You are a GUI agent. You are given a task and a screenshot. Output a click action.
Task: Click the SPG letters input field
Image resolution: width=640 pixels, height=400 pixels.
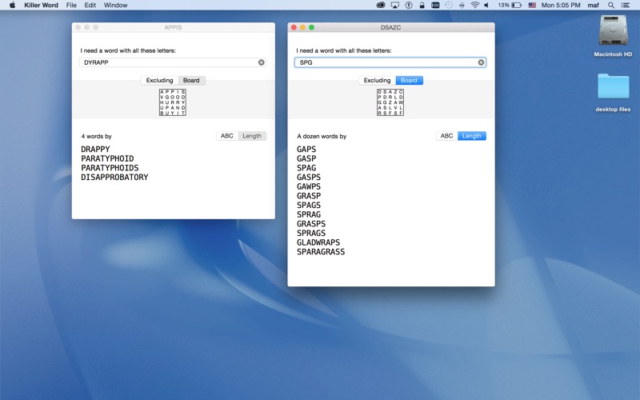pos(390,62)
